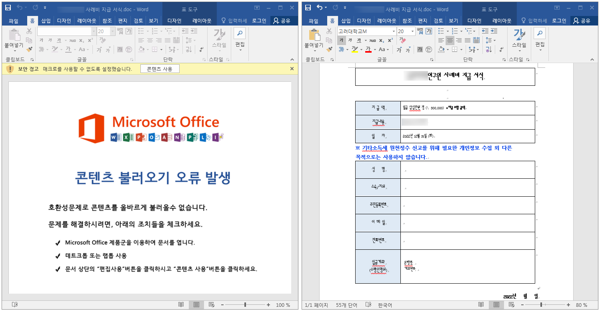Toggle character shading in right Word window
Viewport: 600px width, 312px height.
click(420, 49)
